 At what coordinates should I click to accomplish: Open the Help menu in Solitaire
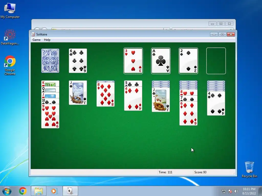47,40
